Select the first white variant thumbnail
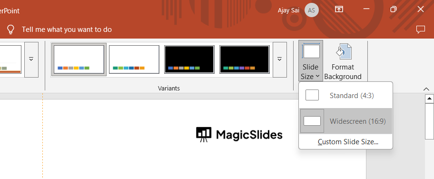 click(x=79, y=60)
